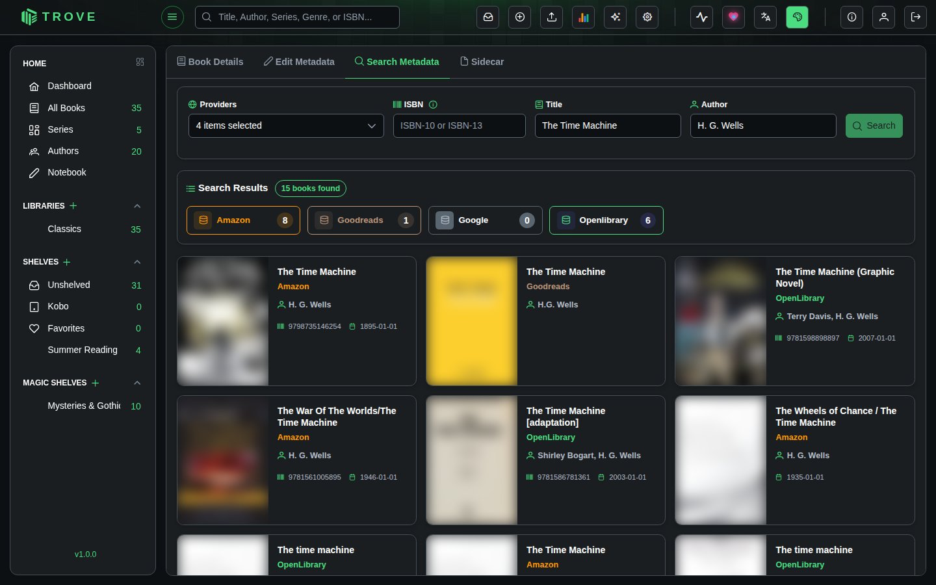Click the add (plus circle) icon in top toolbar

coord(520,17)
